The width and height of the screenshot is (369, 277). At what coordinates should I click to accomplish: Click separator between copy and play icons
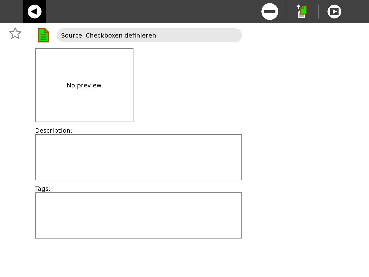318,12
